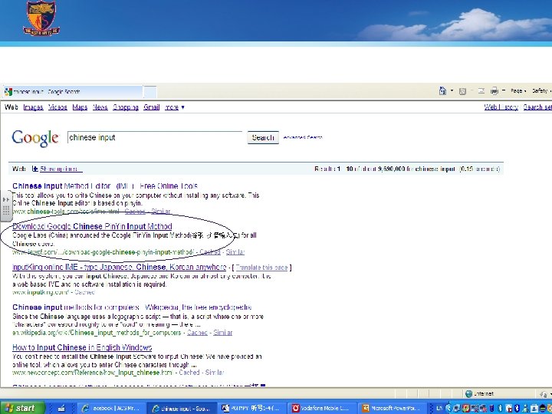Open Similar link for PinYin download result
Image resolution: width=552 pixels, height=414 pixels.
tap(235, 252)
